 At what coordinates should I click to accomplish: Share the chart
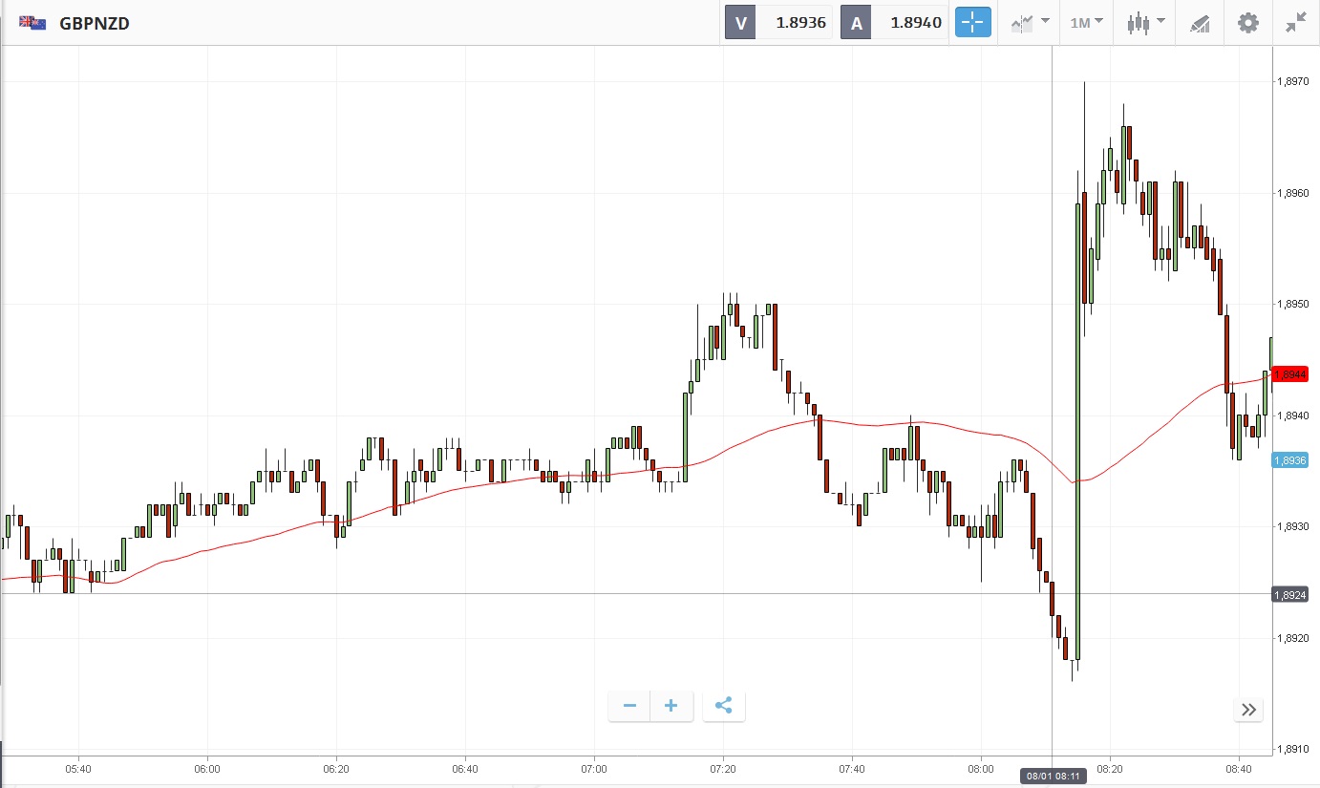point(723,706)
